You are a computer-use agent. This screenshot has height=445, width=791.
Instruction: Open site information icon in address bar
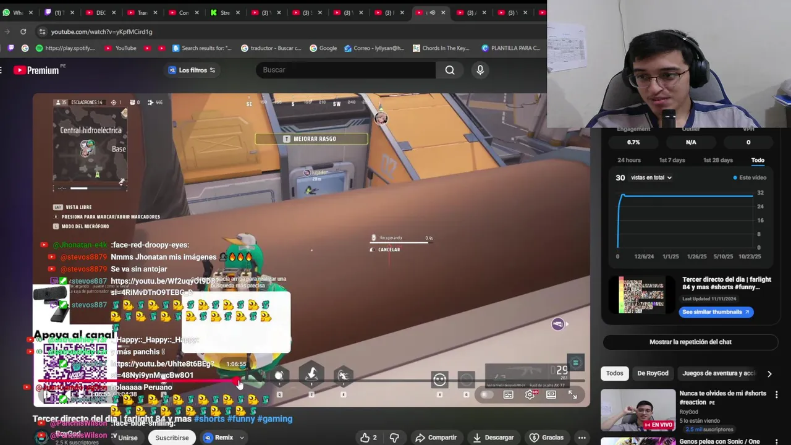[42, 32]
